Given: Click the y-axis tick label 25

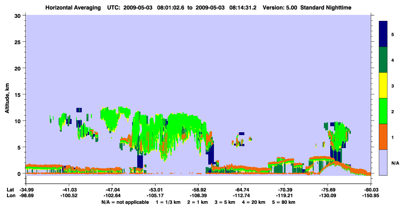Looking at the screenshot, I should (x=18, y=42).
